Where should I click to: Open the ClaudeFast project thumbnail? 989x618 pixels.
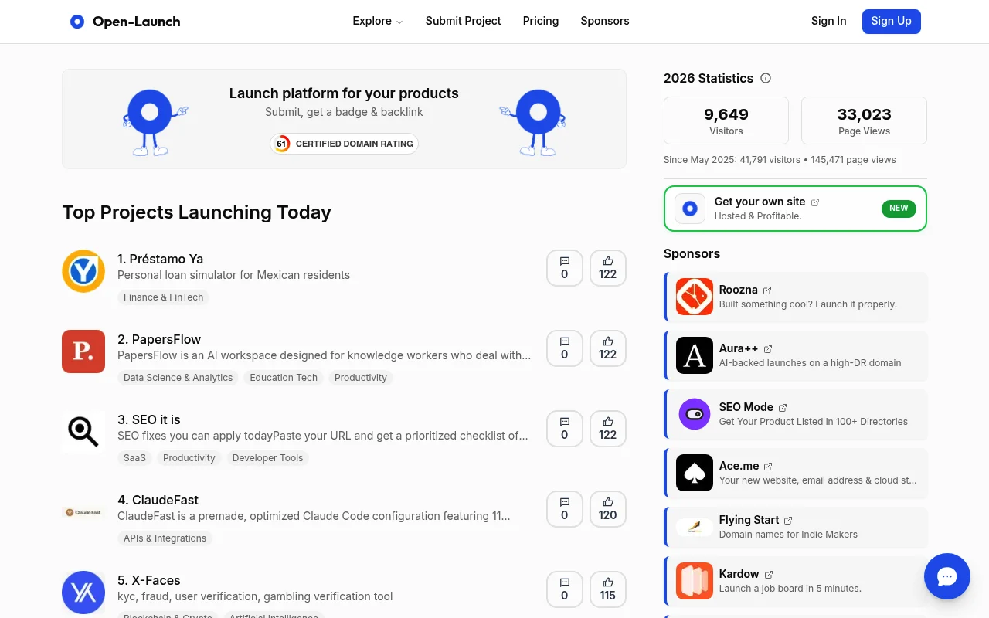click(83, 512)
